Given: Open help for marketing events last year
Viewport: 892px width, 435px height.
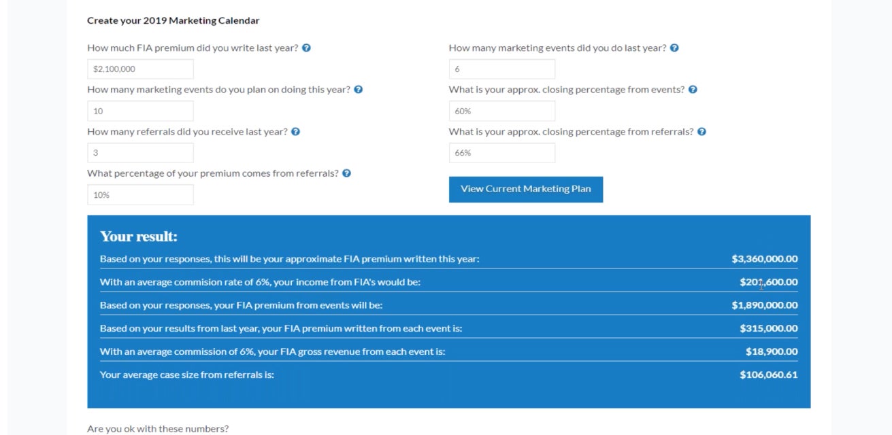Looking at the screenshot, I should tap(674, 48).
